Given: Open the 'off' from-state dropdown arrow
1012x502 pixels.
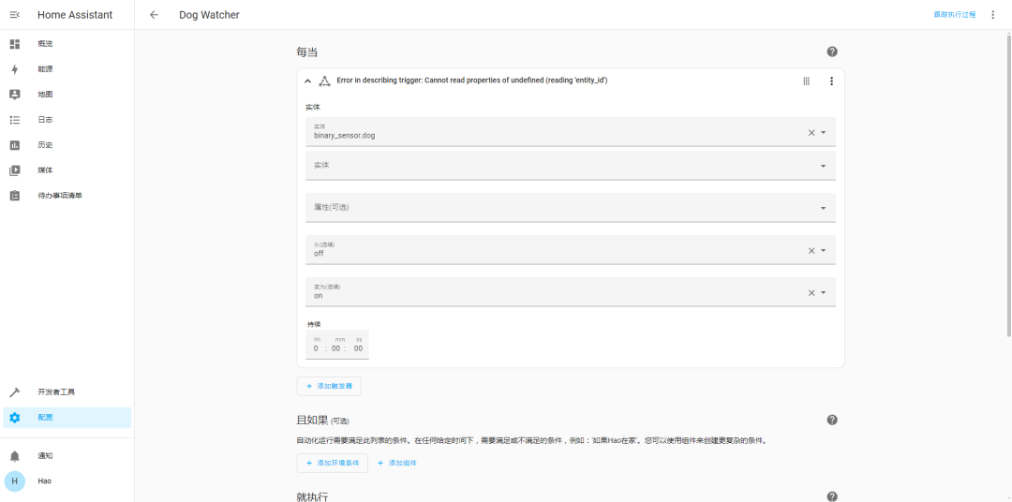Looking at the screenshot, I should click(824, 250).
